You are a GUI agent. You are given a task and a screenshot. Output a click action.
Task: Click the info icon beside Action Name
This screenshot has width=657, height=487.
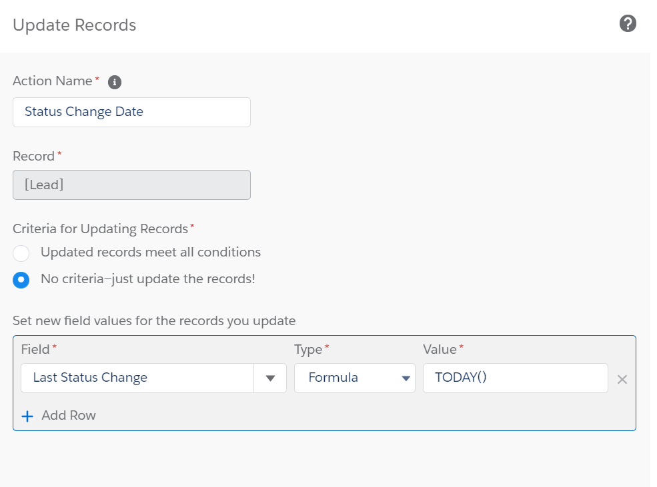pos(114,82)
